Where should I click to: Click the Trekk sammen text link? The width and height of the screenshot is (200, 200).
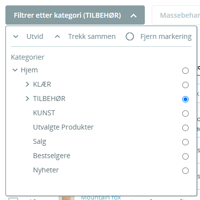click(92, 36)
